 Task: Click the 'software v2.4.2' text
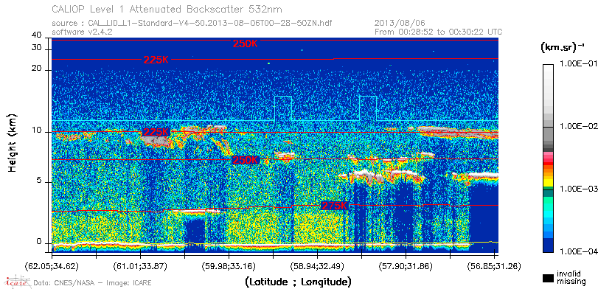click(x=82, y=32)
